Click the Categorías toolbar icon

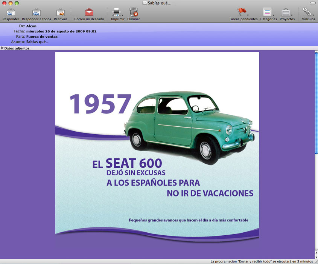(267, 12)
